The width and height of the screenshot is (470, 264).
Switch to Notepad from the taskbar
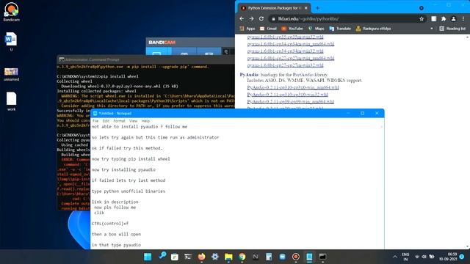[x=309, y=257]
